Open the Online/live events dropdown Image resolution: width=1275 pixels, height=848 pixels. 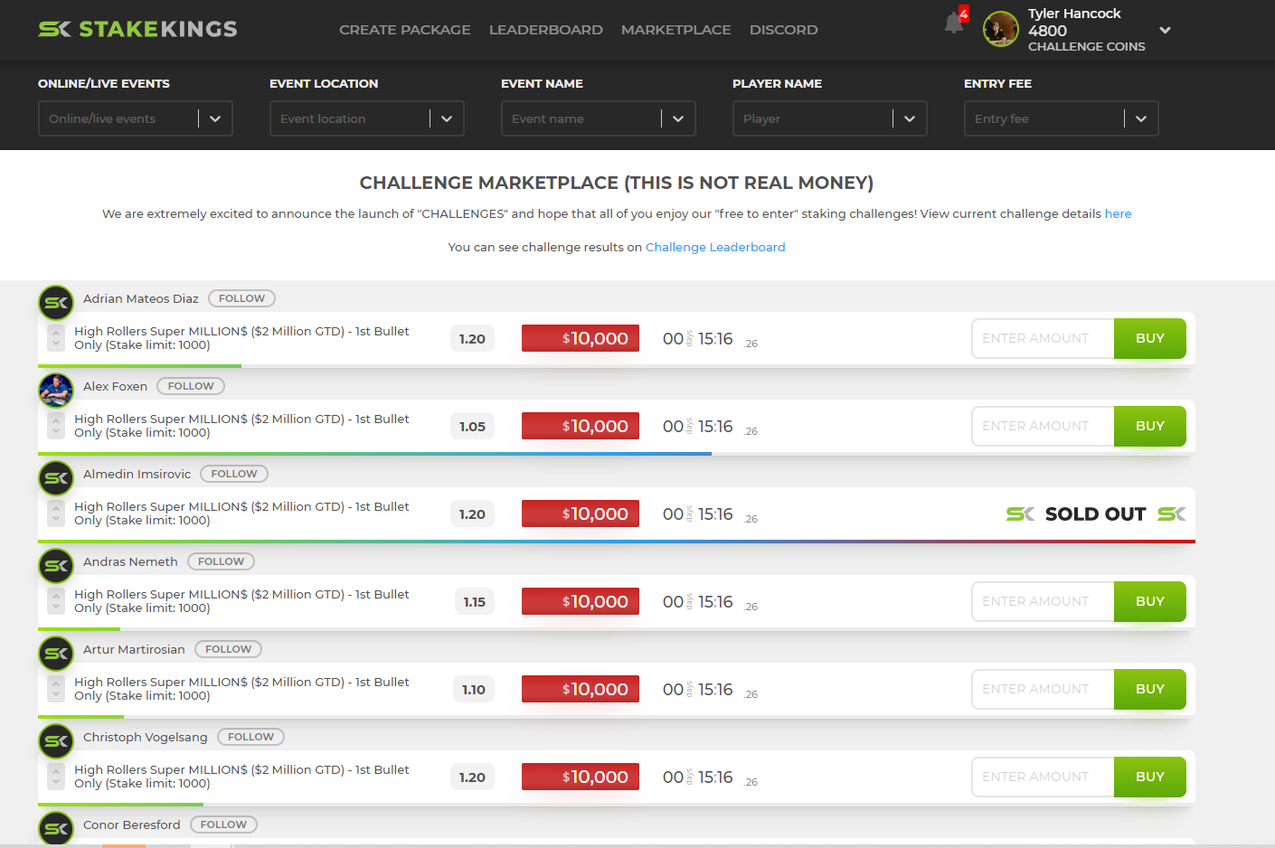point(136,118)
